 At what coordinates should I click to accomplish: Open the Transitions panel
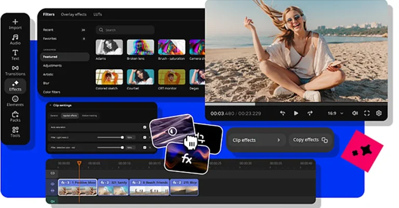15,70
